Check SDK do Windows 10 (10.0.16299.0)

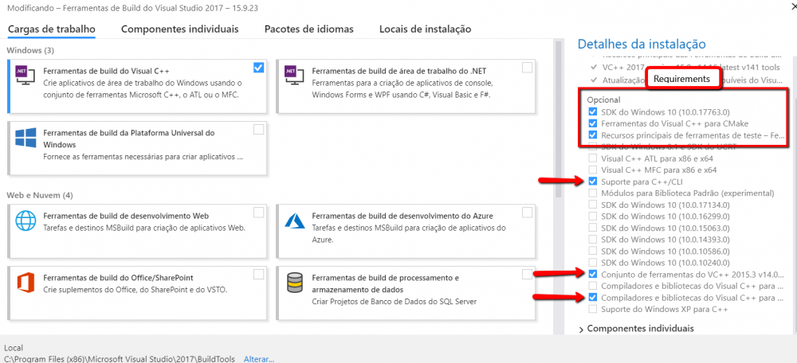(x=593, y=217)
